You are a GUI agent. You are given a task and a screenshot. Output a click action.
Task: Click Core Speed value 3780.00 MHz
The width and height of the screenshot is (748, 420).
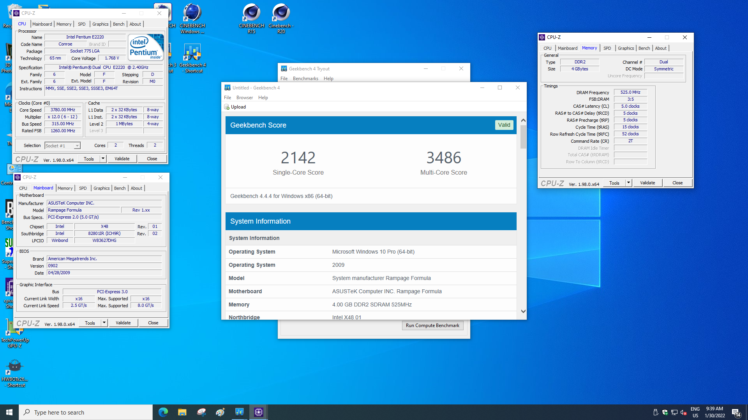pos(63,110)
